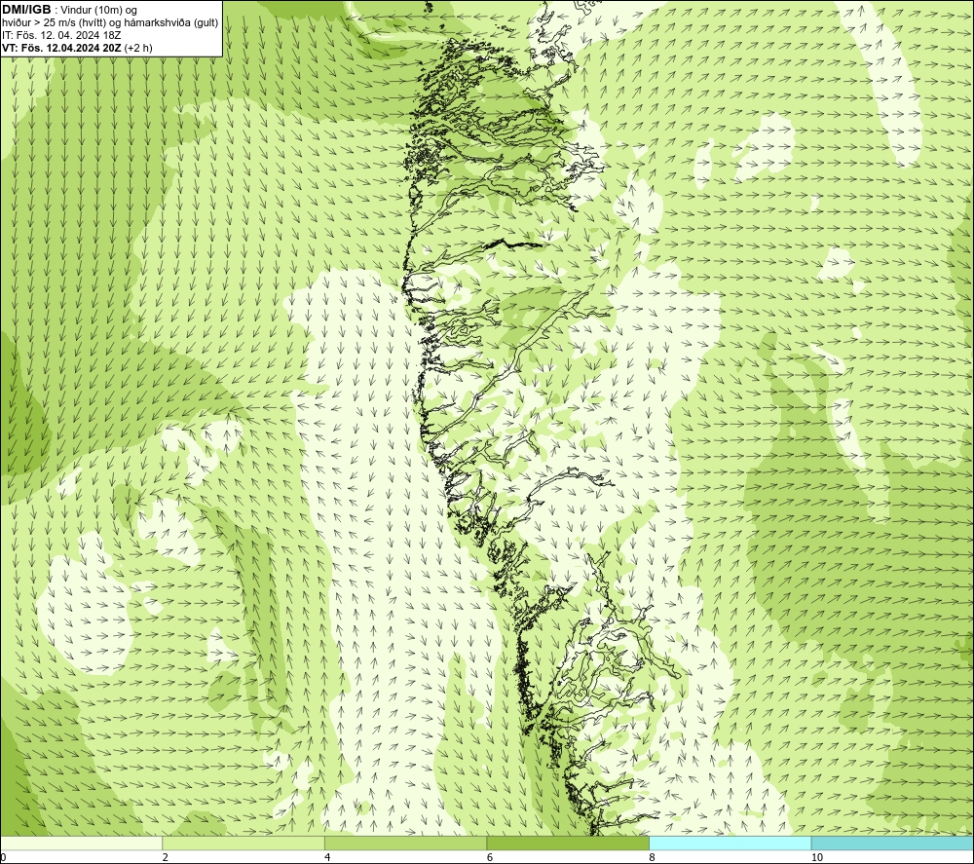Click the '2' label on the color scale

(x=166, y=857)
